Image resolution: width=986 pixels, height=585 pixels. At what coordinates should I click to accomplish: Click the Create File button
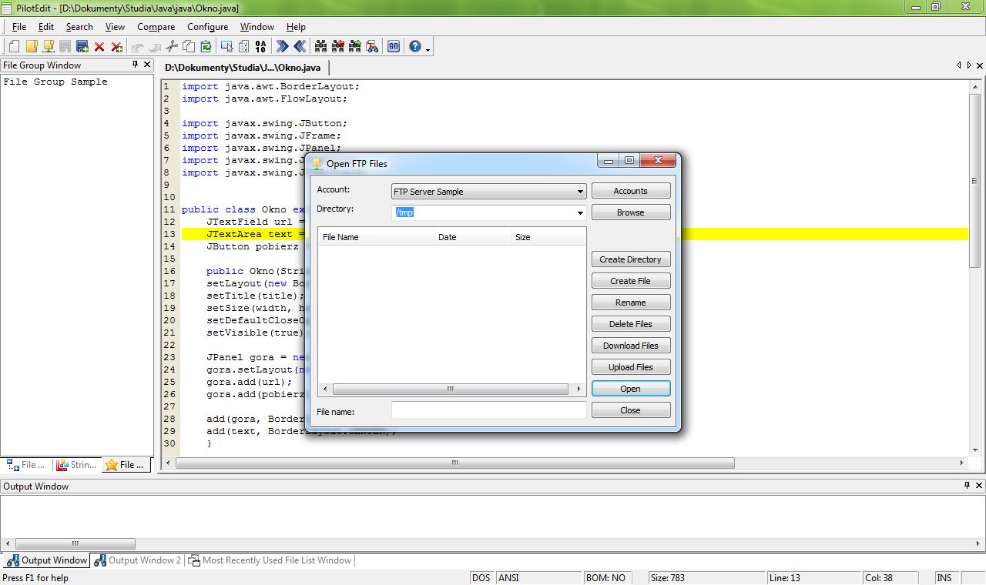(631, 281)
